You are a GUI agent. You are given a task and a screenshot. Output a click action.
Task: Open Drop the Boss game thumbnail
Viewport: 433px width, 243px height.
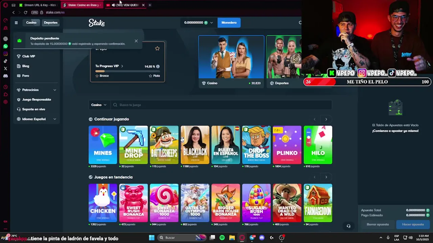(x=256, y=145)
